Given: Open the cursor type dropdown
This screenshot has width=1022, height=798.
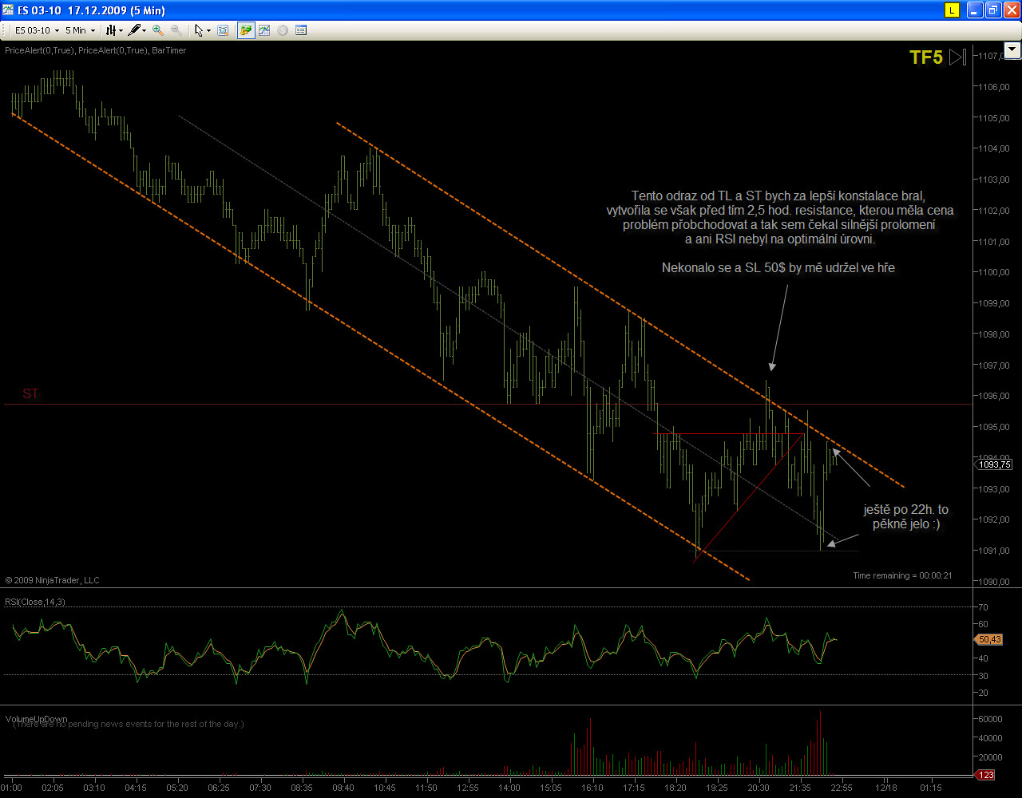Looking at the screenshot, I should tap(203, 30).
